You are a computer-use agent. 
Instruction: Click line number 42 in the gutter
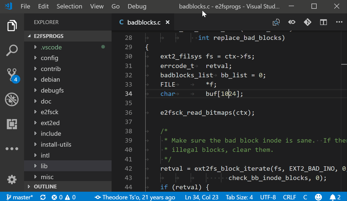pyautogui.click(x=129, y=169)
